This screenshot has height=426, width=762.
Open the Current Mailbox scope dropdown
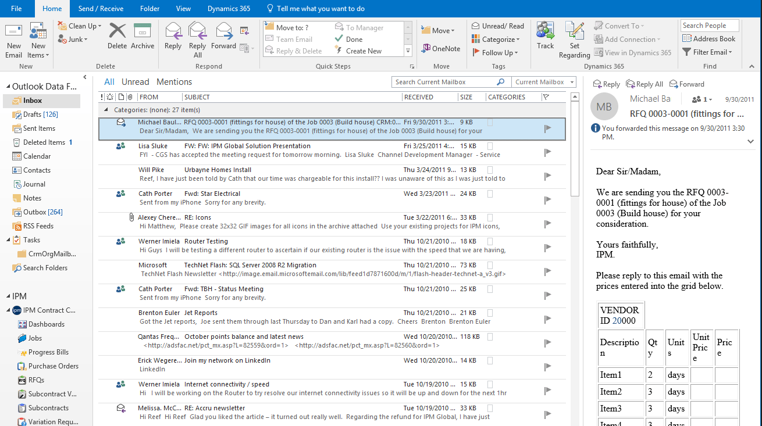pyautogui.click(x=544, y=82)
